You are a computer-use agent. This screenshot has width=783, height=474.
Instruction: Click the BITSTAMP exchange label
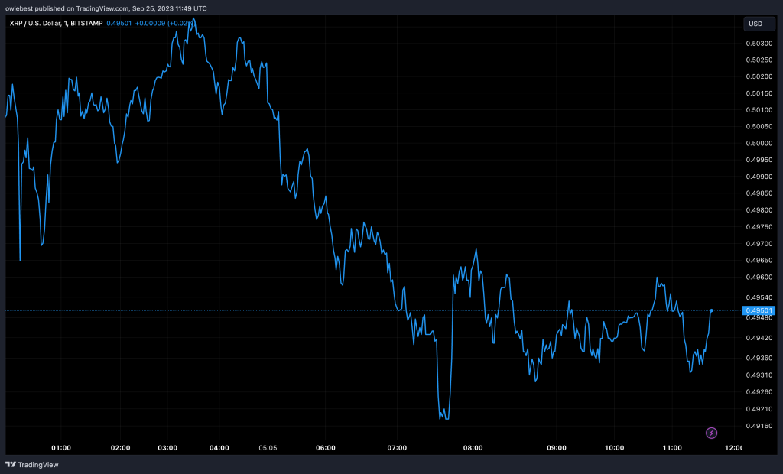pyautogui.click(x=103, y=24)
